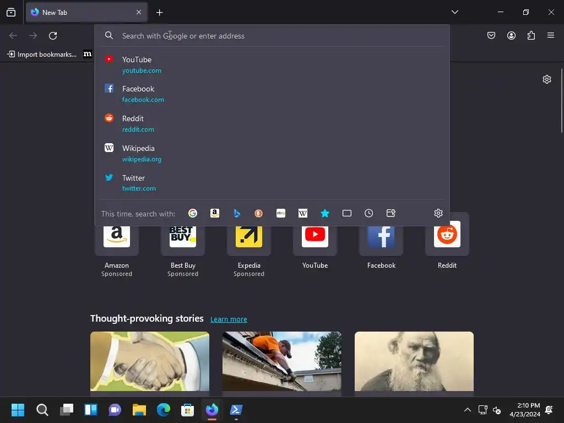Show hidden system tray icons
This screenshot has width=564, height=423.
point(467,410)
